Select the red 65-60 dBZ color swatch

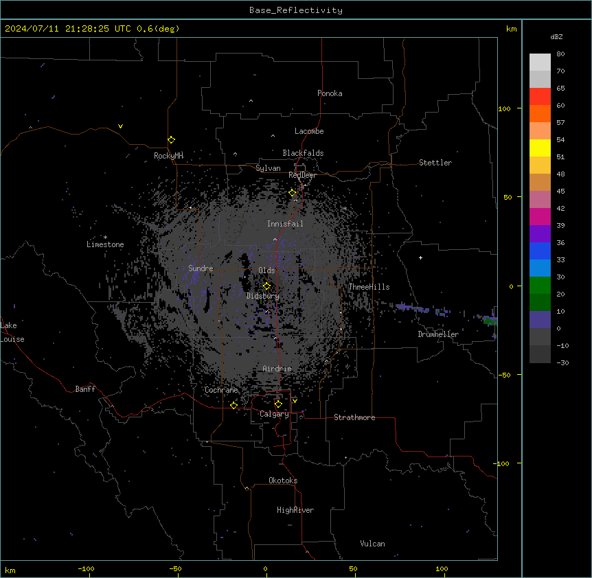[x=540, y=96]
